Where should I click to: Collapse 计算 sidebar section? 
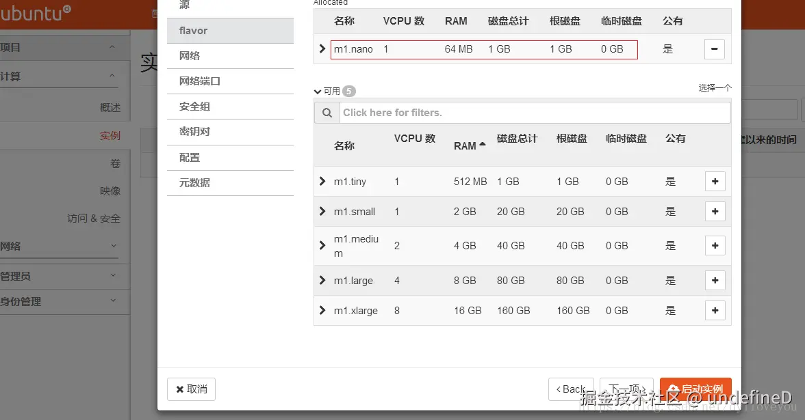tap(112, 76)
